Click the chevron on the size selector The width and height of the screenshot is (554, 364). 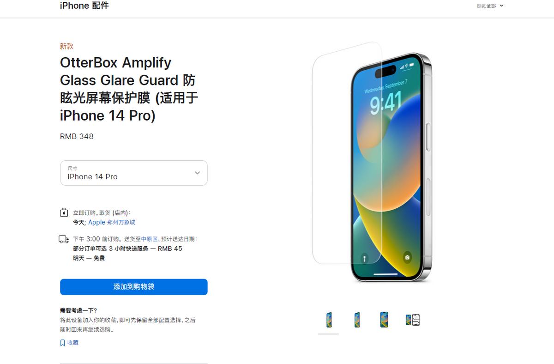point(197,173)
